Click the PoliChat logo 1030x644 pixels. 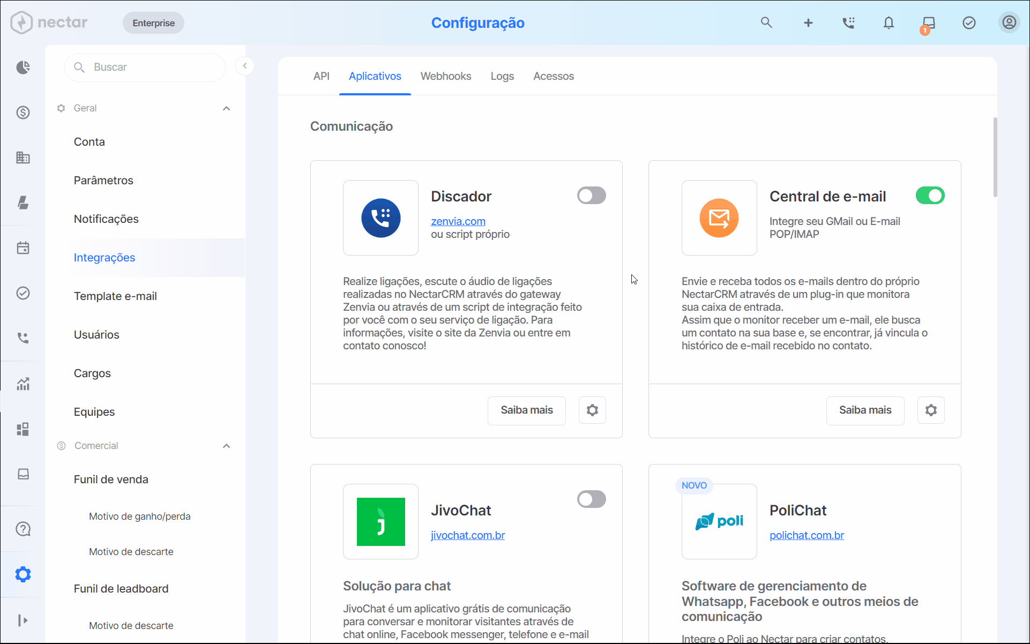719,522
